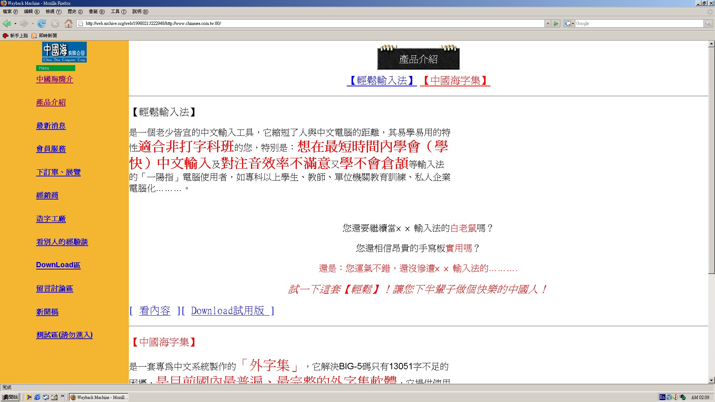This screenshot has height=402, width=715.
Task: Click the Reload page icon
Action: (42, 23)
